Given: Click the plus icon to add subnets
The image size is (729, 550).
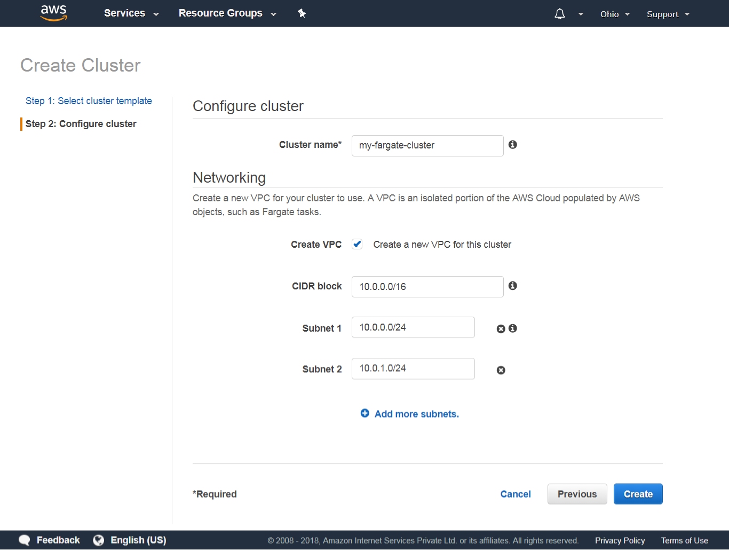Looking at the screenshot, I should [x=364, y=413].
